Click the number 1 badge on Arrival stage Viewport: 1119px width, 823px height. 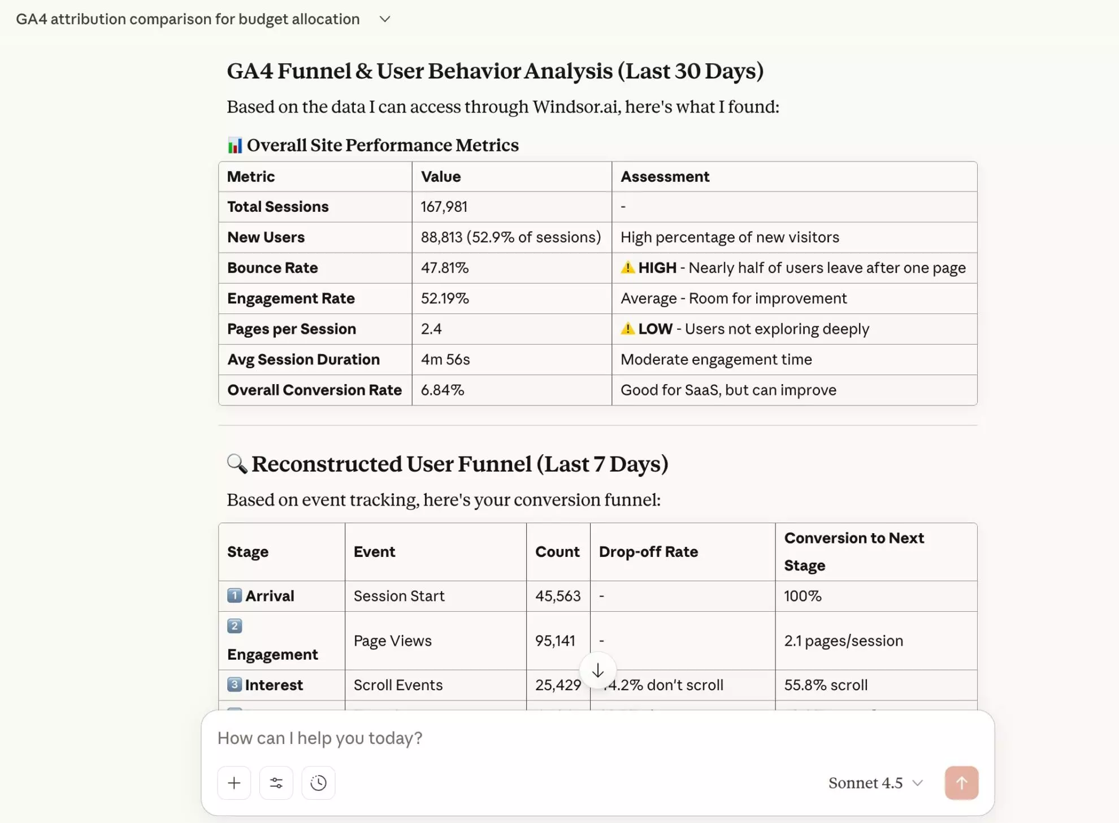click(x=234, y=595)
